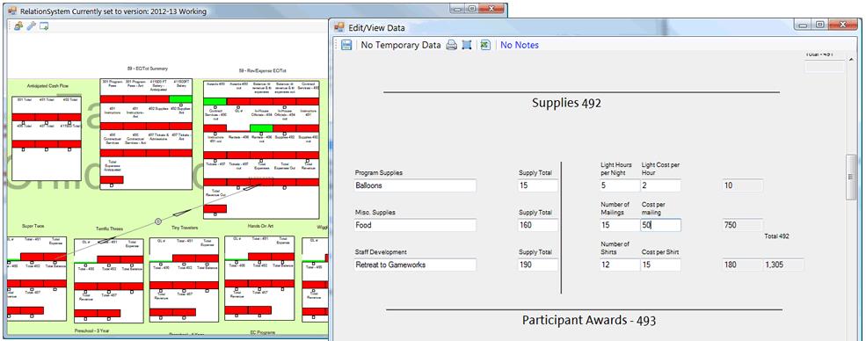The image size is (866, 341).
Task: Click the Cost per mailing field showing 50
Action: (x=660, y=225)
